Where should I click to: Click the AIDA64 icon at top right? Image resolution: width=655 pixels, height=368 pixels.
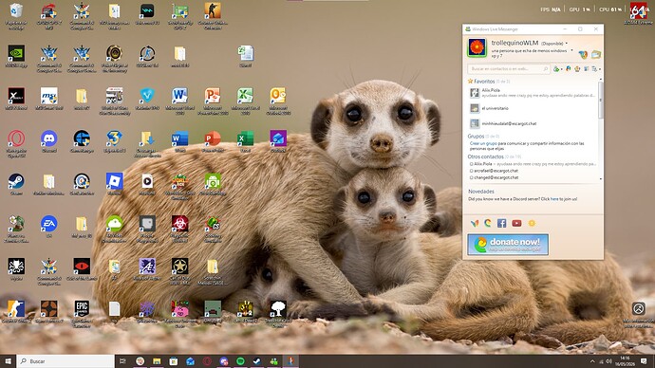[x=639, y=14]
